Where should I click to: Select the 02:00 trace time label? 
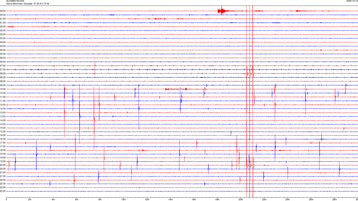[3, 27]
